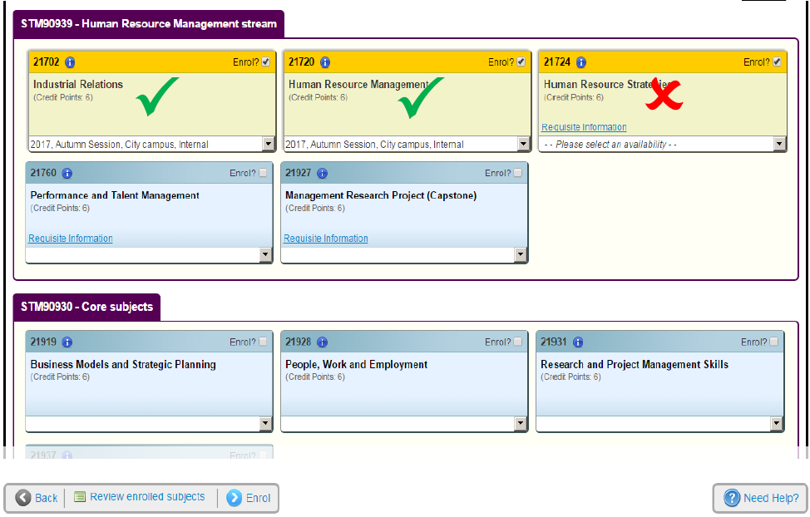Click the Need Help? text
This screenshot has width=810, height=517.
point(771,499)
